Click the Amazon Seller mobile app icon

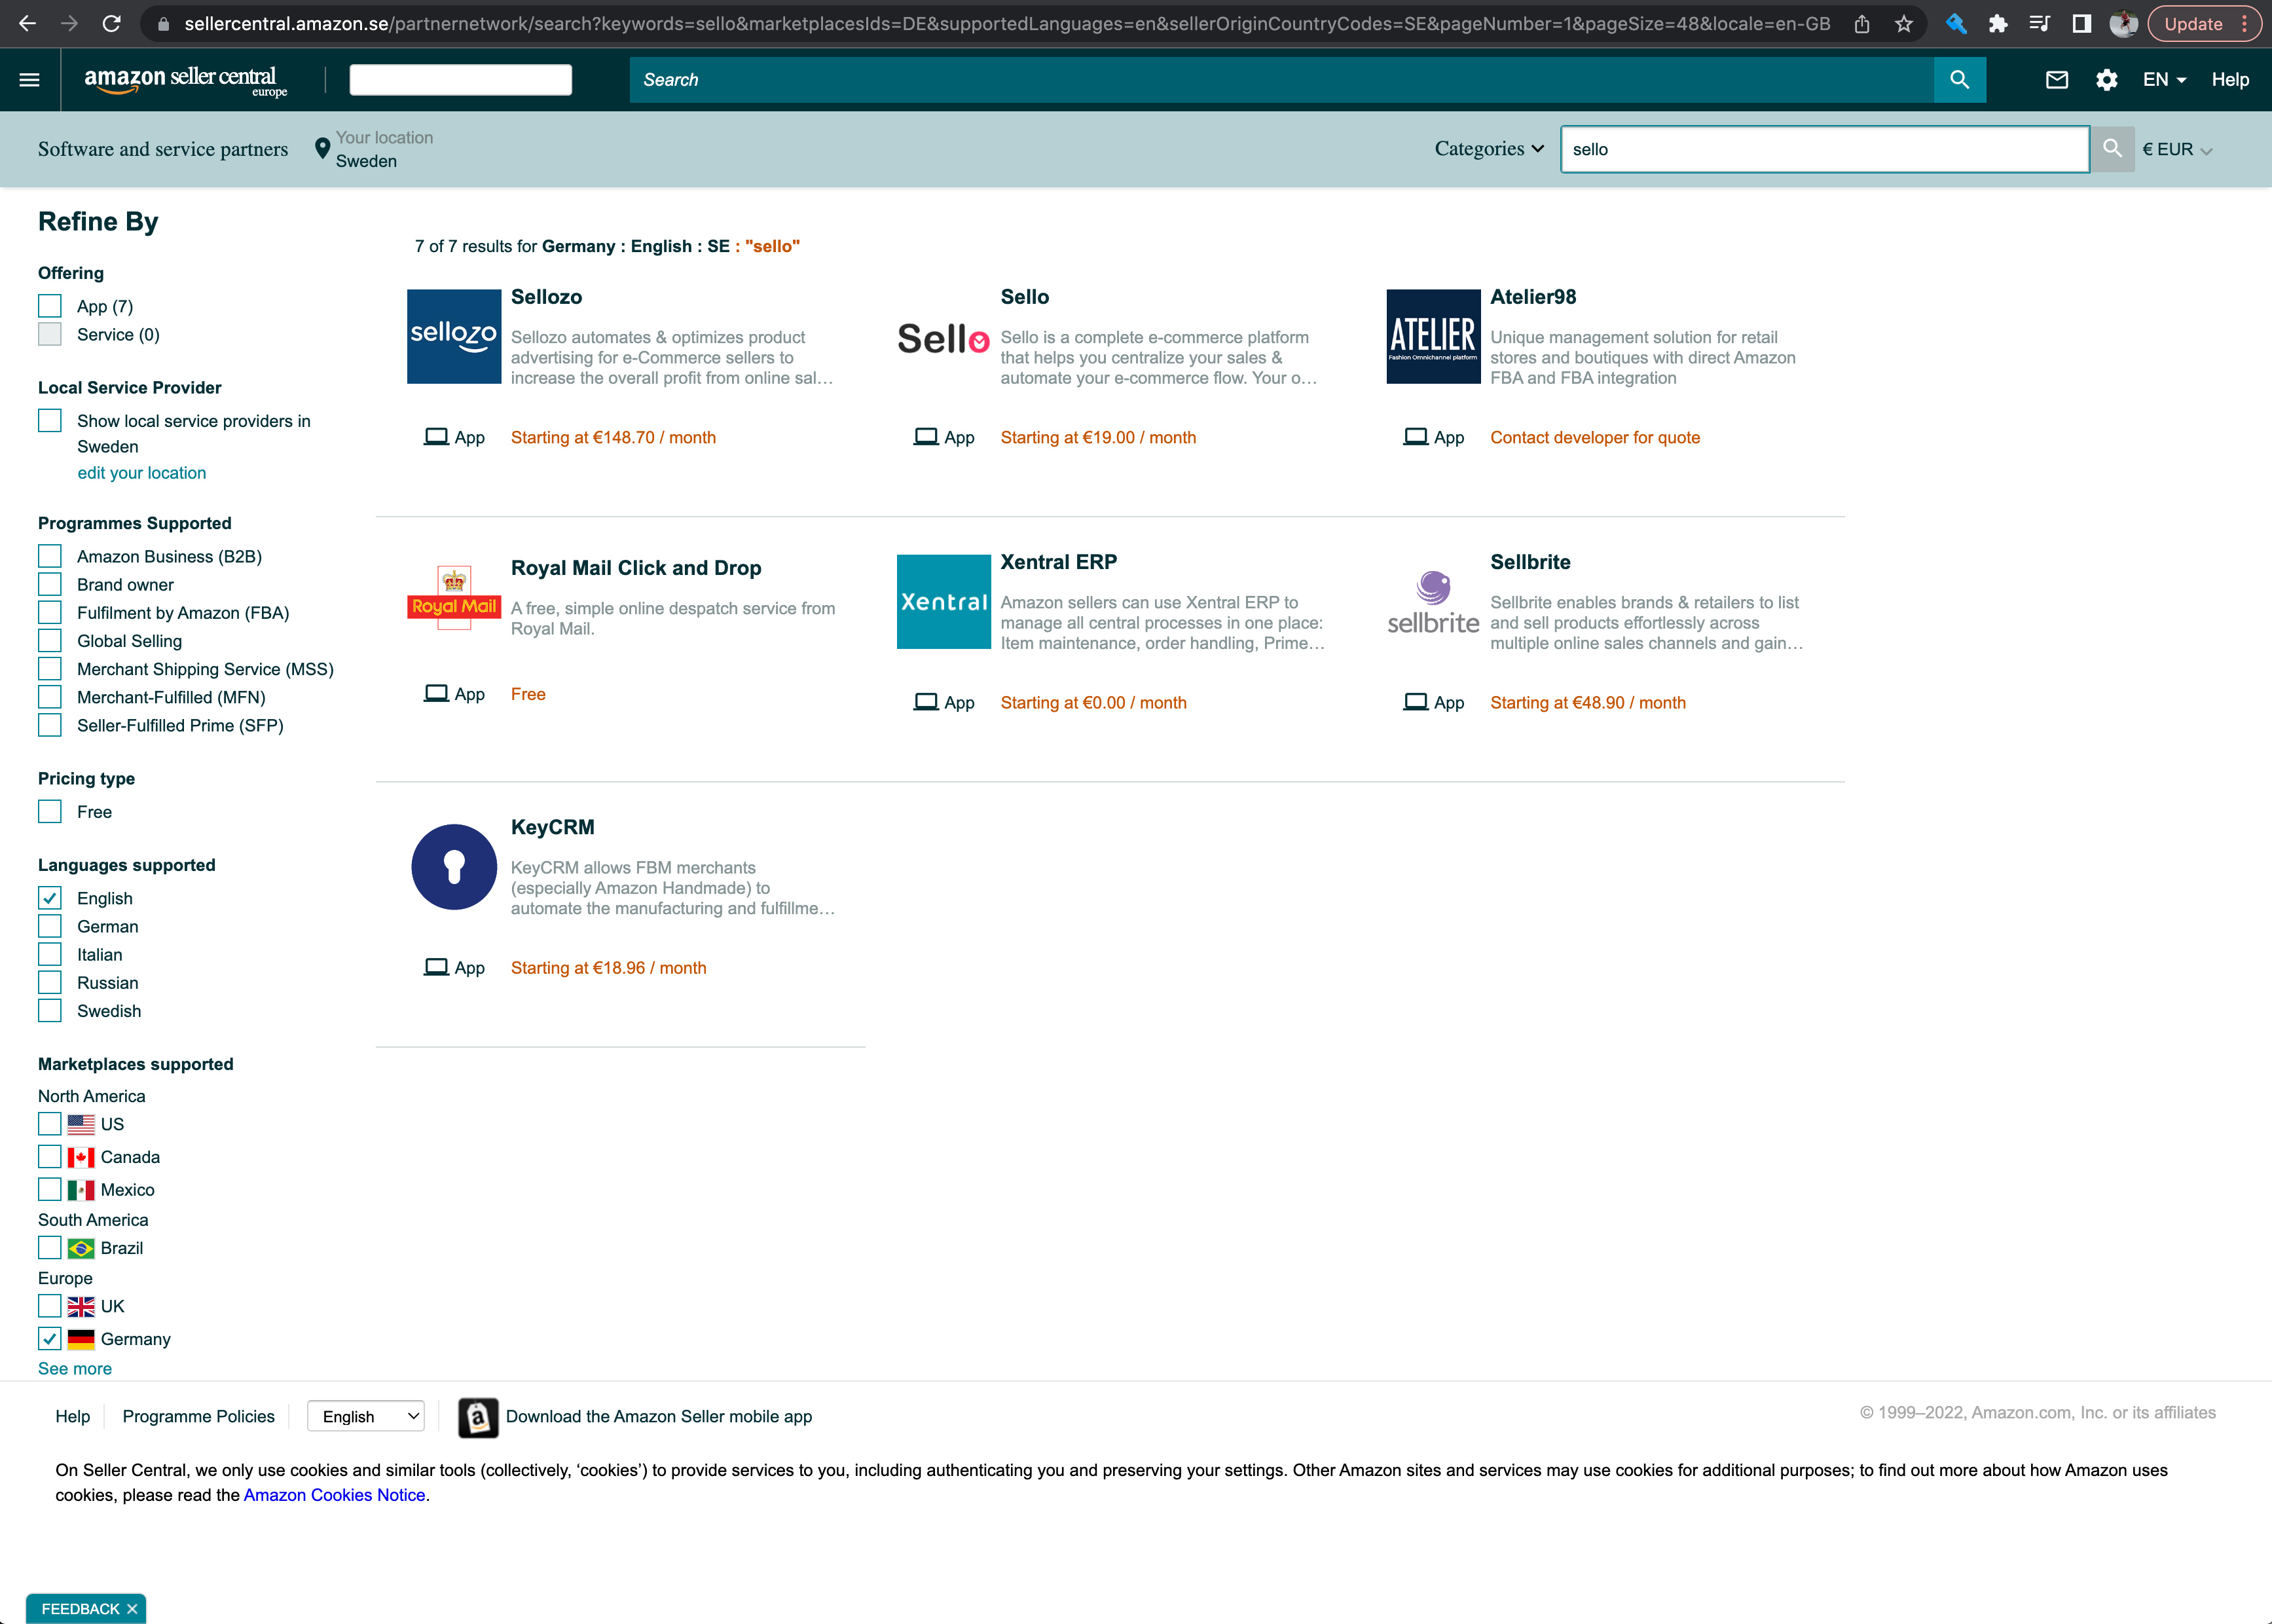(x=478, y=1417)
